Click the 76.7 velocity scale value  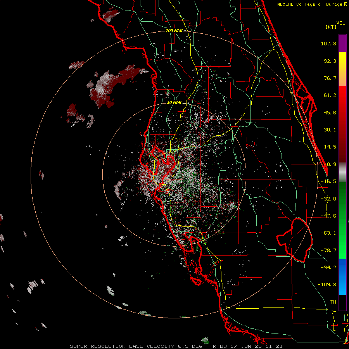click(330, 78)
